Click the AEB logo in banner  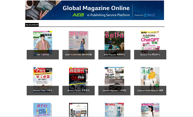pos(78,15)
